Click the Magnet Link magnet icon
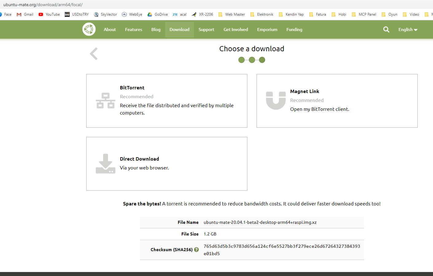Image resolution: width=433 pixels, height=276 pixels. [x=276, y=101]
